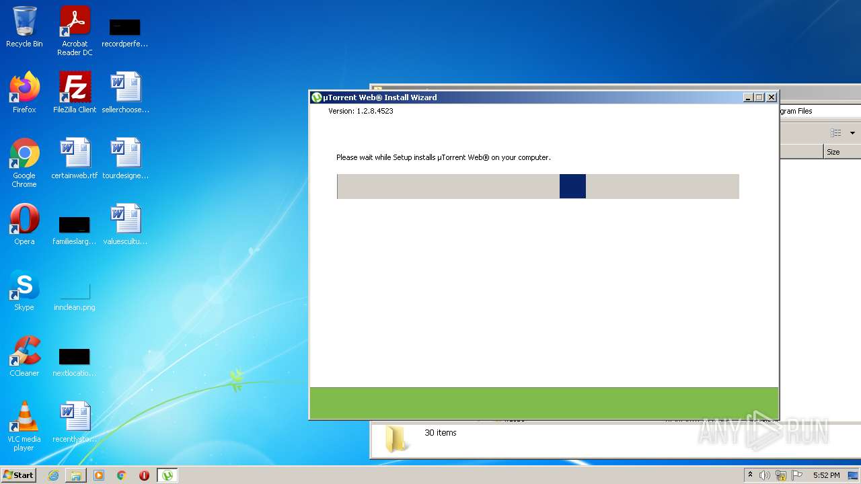Minimize the µTorrent Web Install Wizard
Screen dimensions: 861x484
pos(748,97)
